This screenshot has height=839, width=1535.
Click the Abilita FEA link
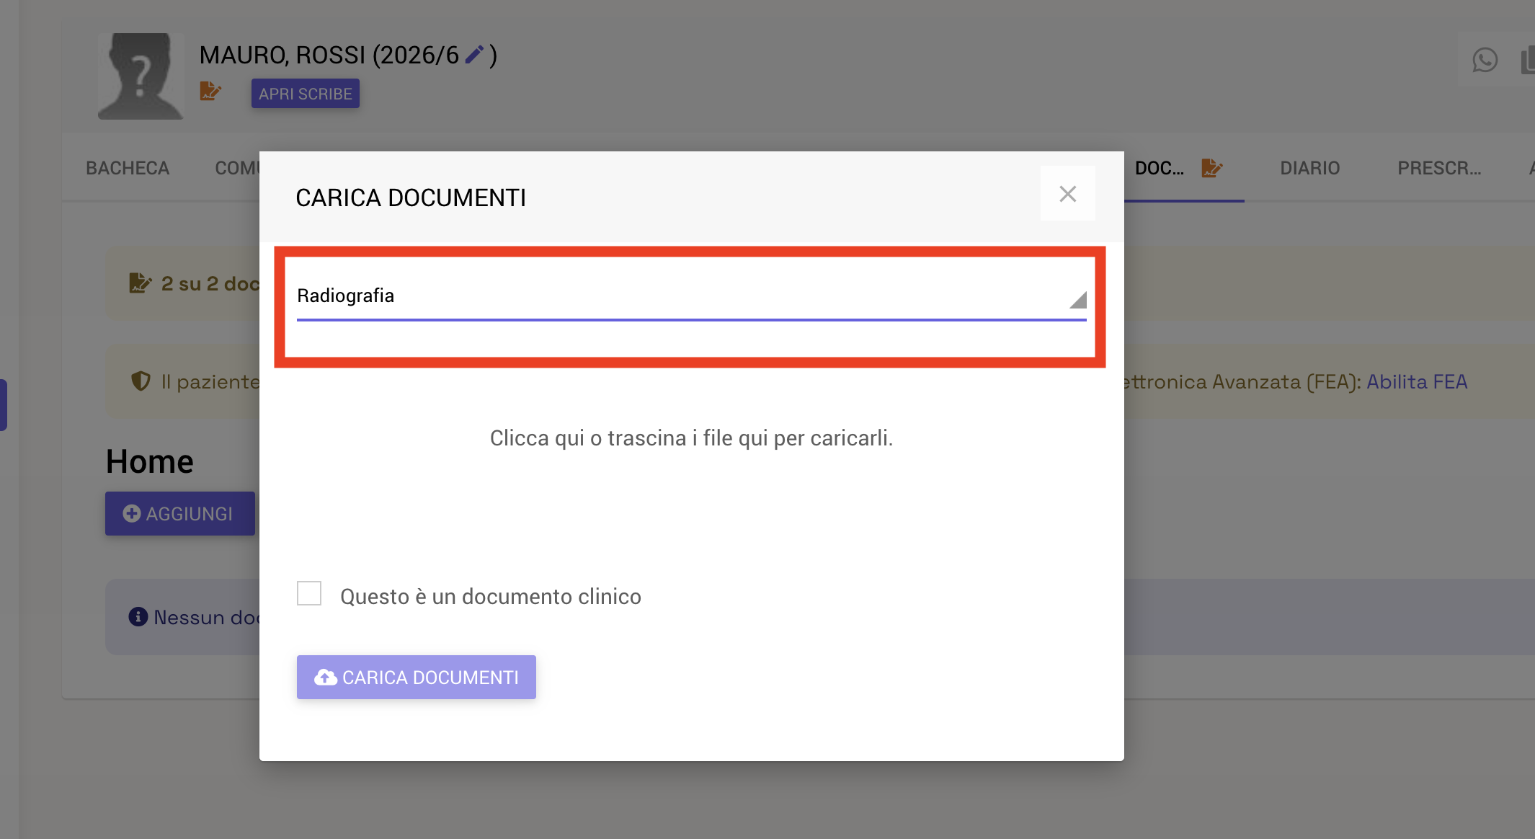[1417, 381]
